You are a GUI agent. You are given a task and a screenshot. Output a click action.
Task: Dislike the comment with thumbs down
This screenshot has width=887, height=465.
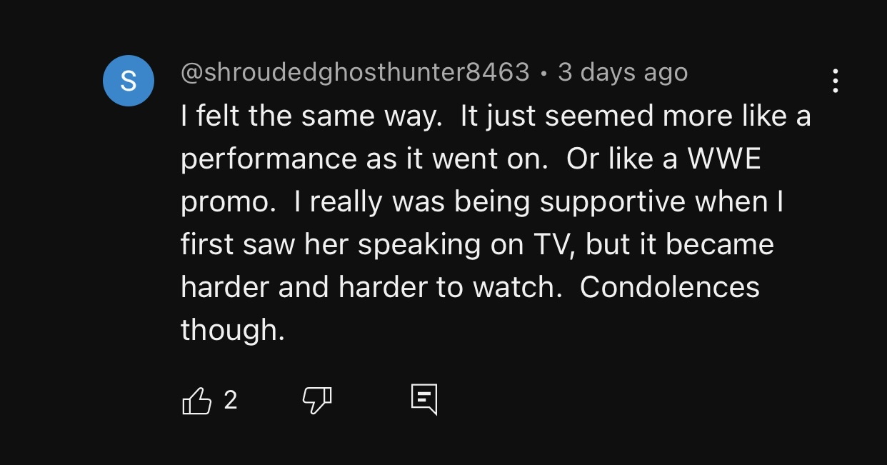pos(317,401)
